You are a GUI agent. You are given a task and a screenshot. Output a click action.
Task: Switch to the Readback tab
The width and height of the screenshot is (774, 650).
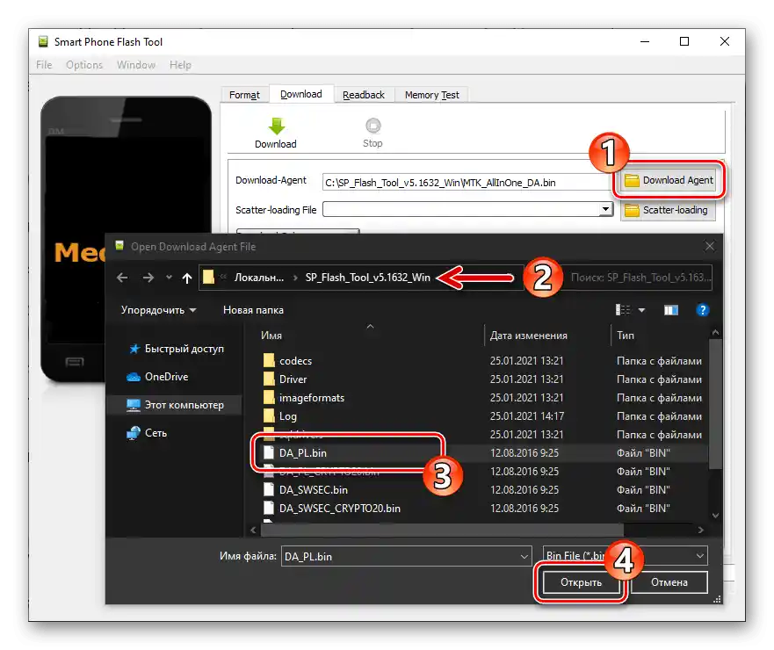tap(364, 94)
